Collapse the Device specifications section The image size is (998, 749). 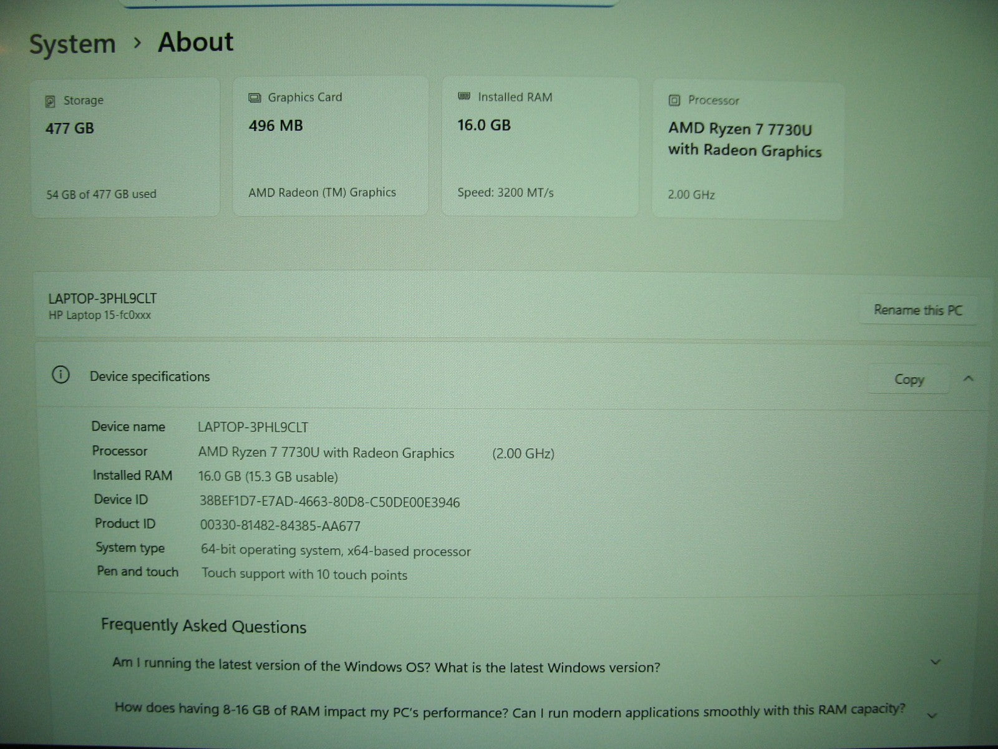pyautogui.click(x=968, y=379)
